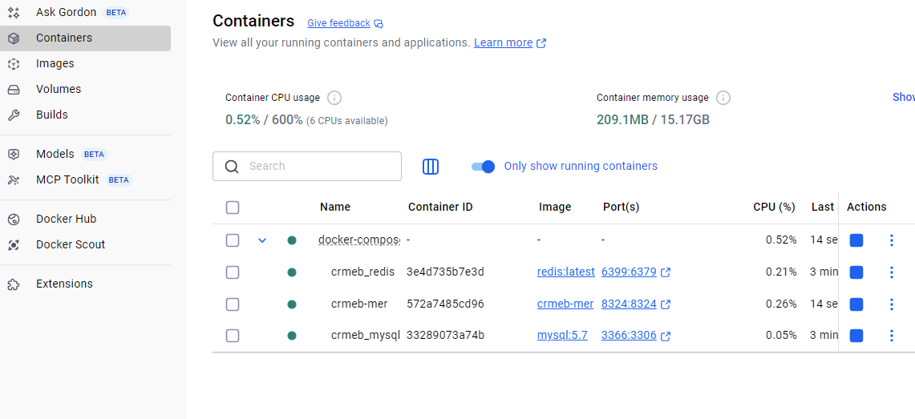
Task: Focus the container Search field
Action: point(307,166)
